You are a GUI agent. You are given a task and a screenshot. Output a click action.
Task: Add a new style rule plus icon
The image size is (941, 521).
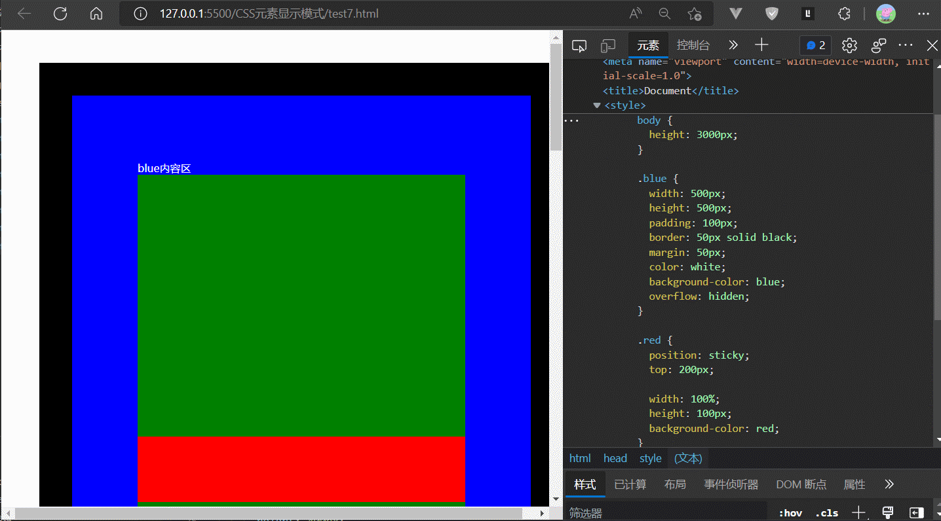point(858,513)
